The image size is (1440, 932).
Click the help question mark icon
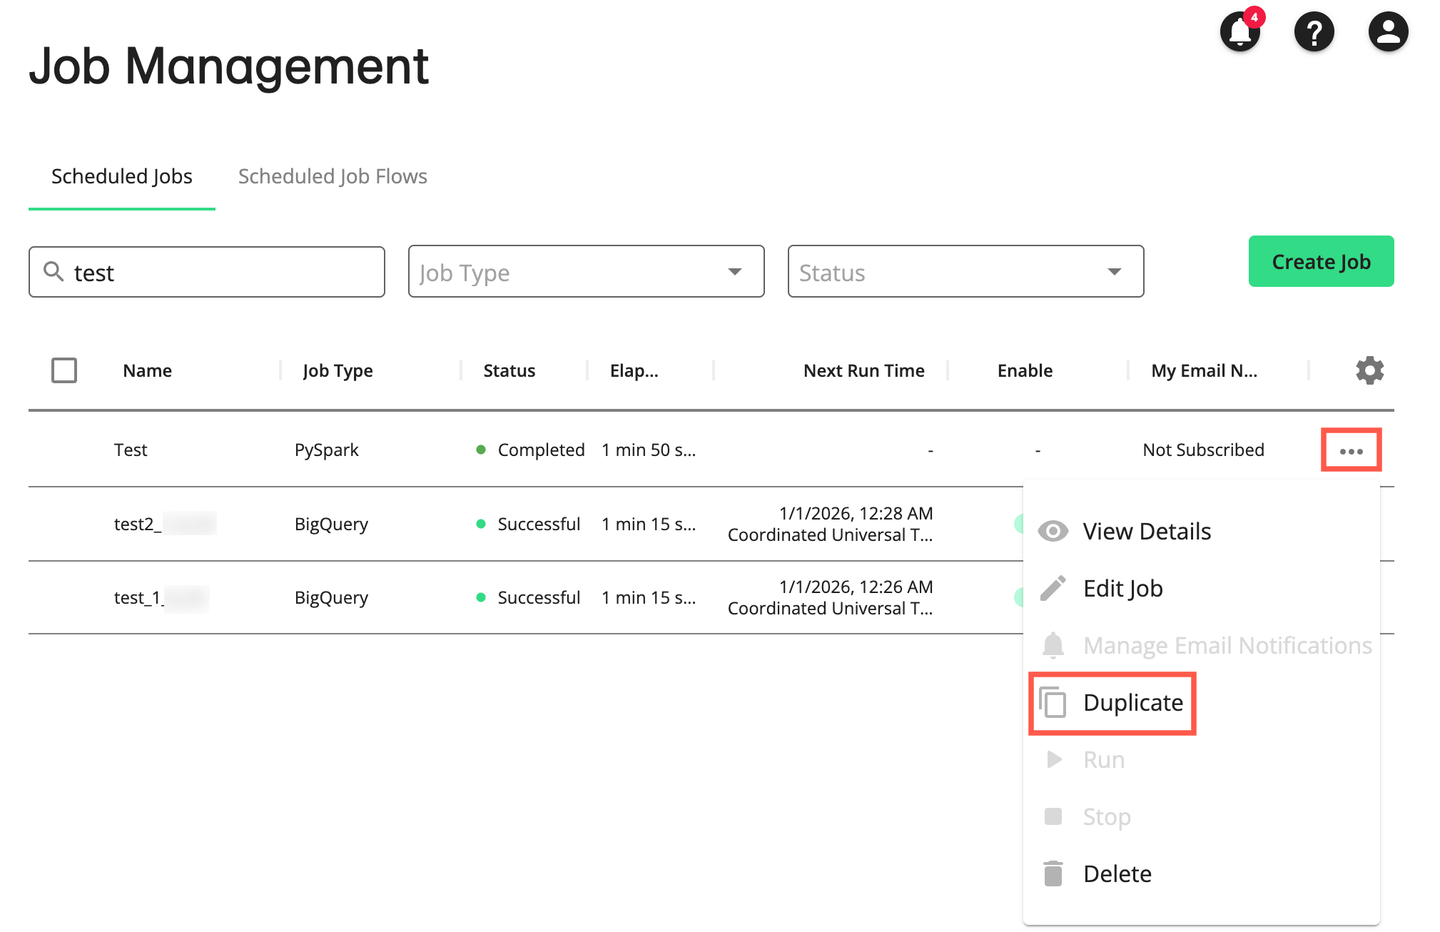1314,31
